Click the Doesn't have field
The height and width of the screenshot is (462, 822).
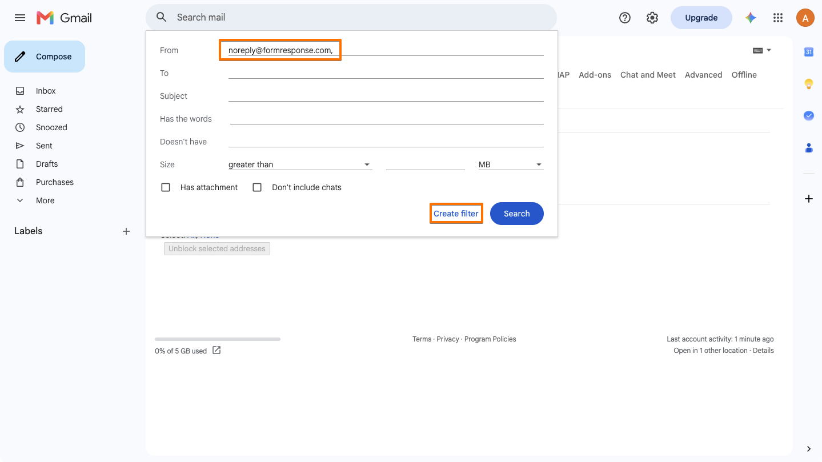pos(386,142)
